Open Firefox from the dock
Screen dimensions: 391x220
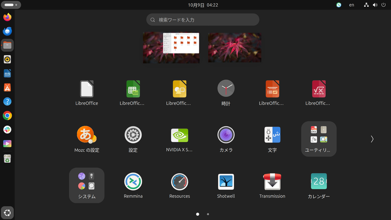click(7, 17)
